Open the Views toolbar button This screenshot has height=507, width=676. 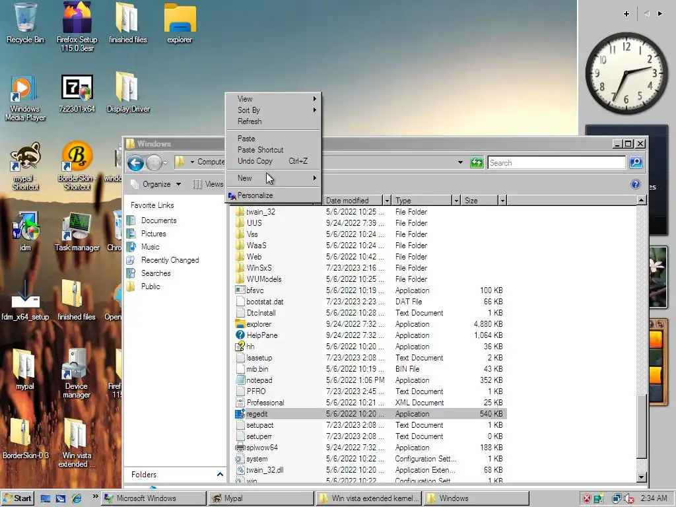coord(208,184)
